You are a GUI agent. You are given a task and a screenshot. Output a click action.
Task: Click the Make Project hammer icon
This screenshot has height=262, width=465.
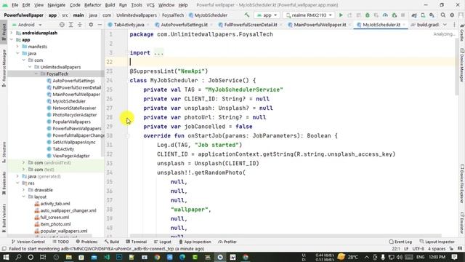(247, 15)
